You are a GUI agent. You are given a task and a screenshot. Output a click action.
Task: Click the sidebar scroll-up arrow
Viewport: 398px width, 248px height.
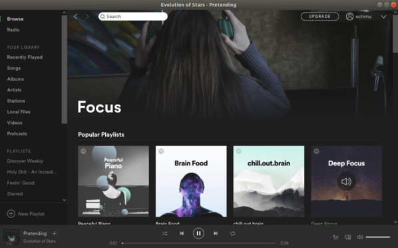coord(64,12)
